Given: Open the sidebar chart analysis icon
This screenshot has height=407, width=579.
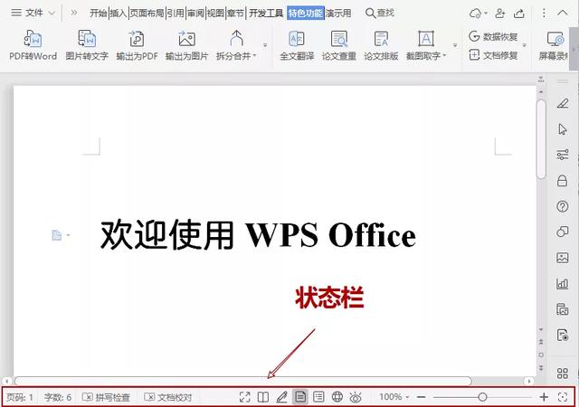Looking at the screenshot, I should click(x=563, y=283).
